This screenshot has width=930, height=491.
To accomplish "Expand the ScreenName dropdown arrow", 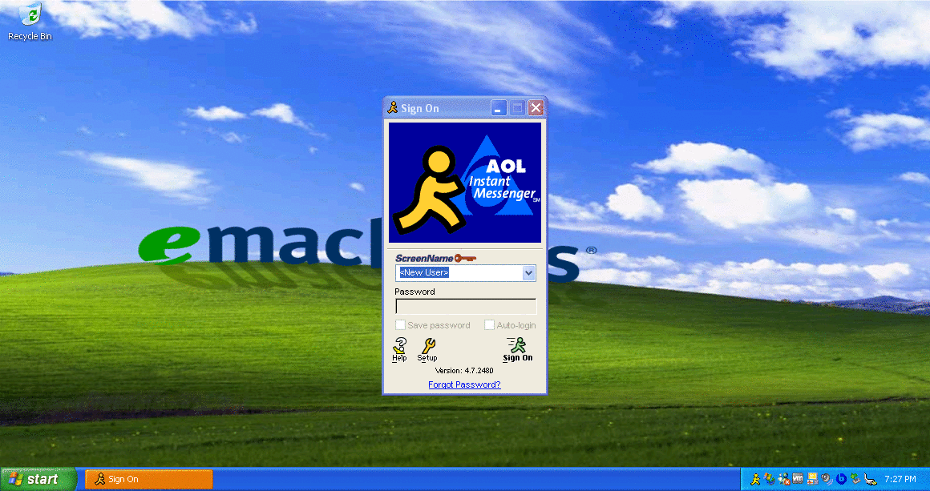I will (x=528, y=273).
